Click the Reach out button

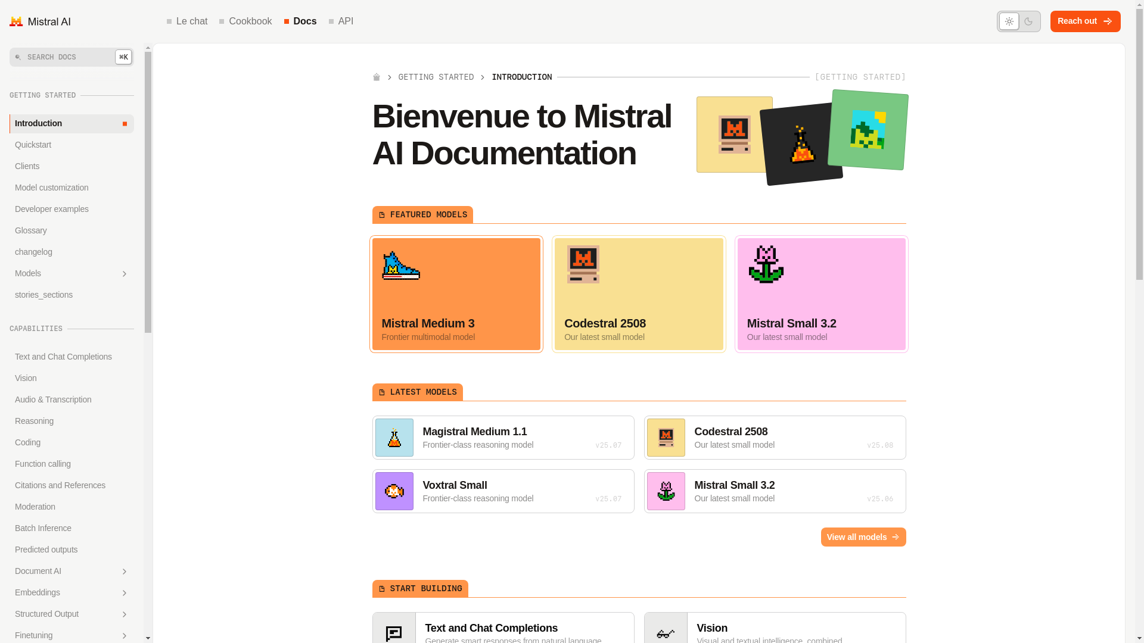pos(1085,21)
